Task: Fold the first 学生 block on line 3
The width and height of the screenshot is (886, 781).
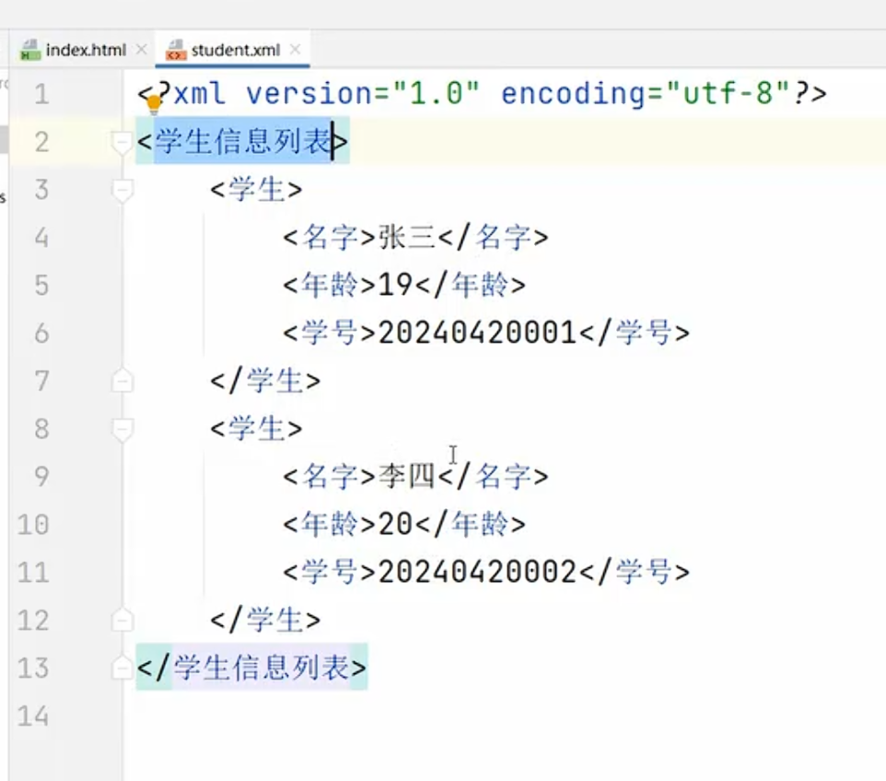Action: 122,190
